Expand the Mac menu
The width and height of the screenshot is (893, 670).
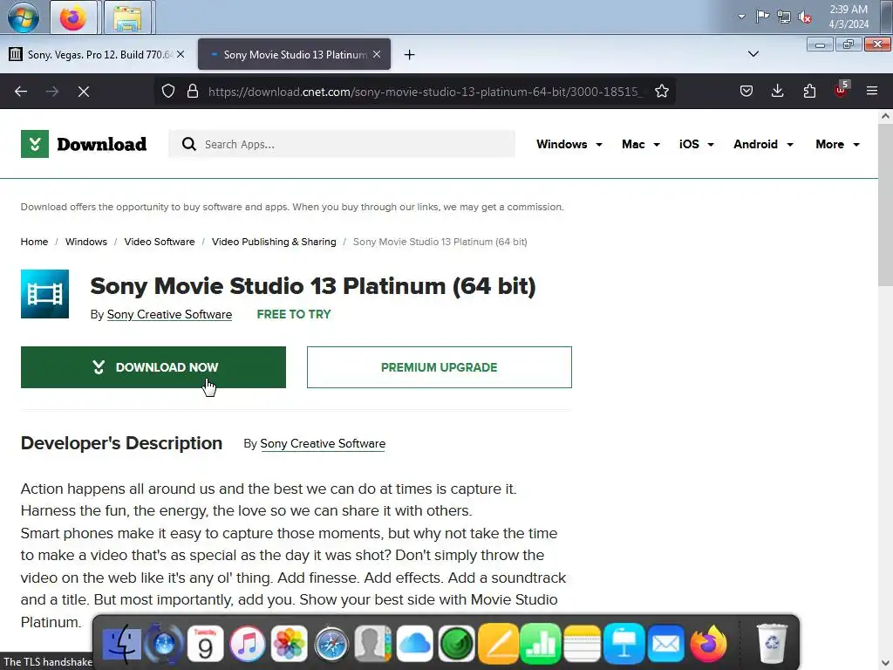[x=641, y=144]
